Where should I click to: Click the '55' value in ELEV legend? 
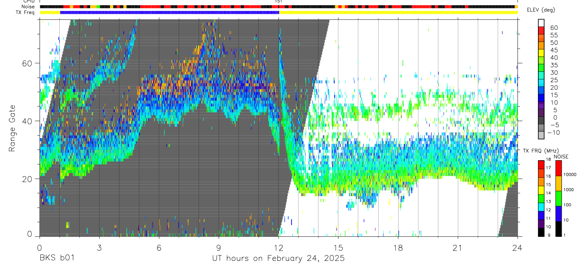pos(554,35)
